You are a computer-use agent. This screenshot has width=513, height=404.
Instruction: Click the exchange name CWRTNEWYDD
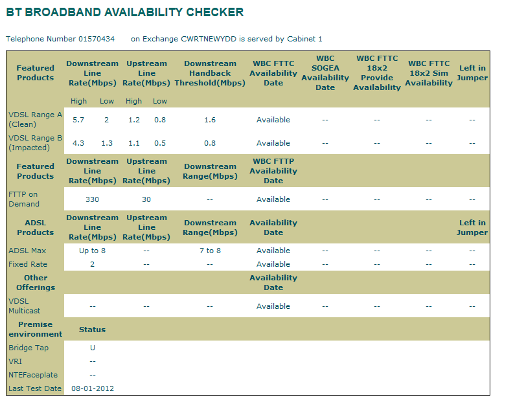pyautogui.click(x=209, y=39)
